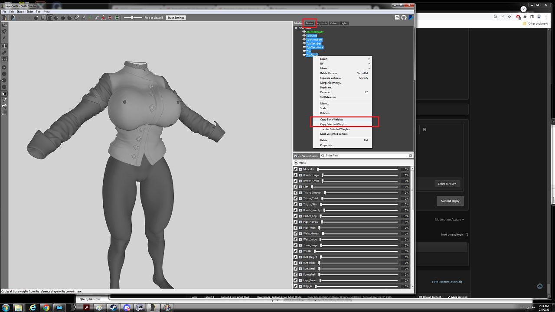Select the Split Edge green tool
This screenshot has width=555, height=312.
117,17
